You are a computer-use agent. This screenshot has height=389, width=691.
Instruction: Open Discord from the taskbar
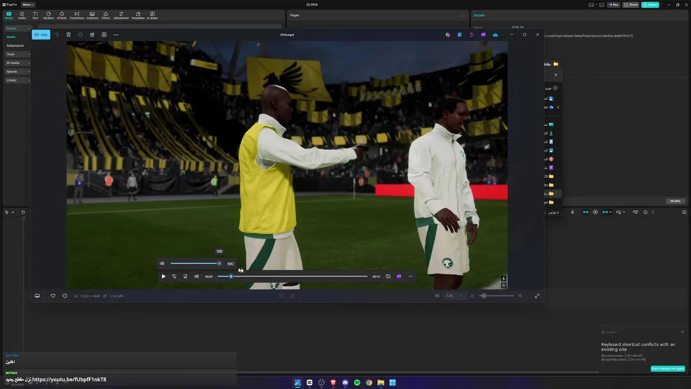[x=345, y=383]
